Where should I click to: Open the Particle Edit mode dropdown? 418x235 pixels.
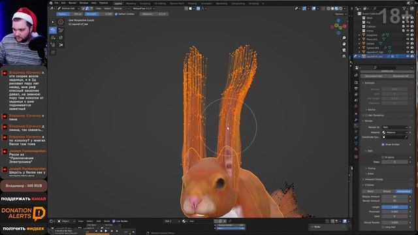(68, 8)
